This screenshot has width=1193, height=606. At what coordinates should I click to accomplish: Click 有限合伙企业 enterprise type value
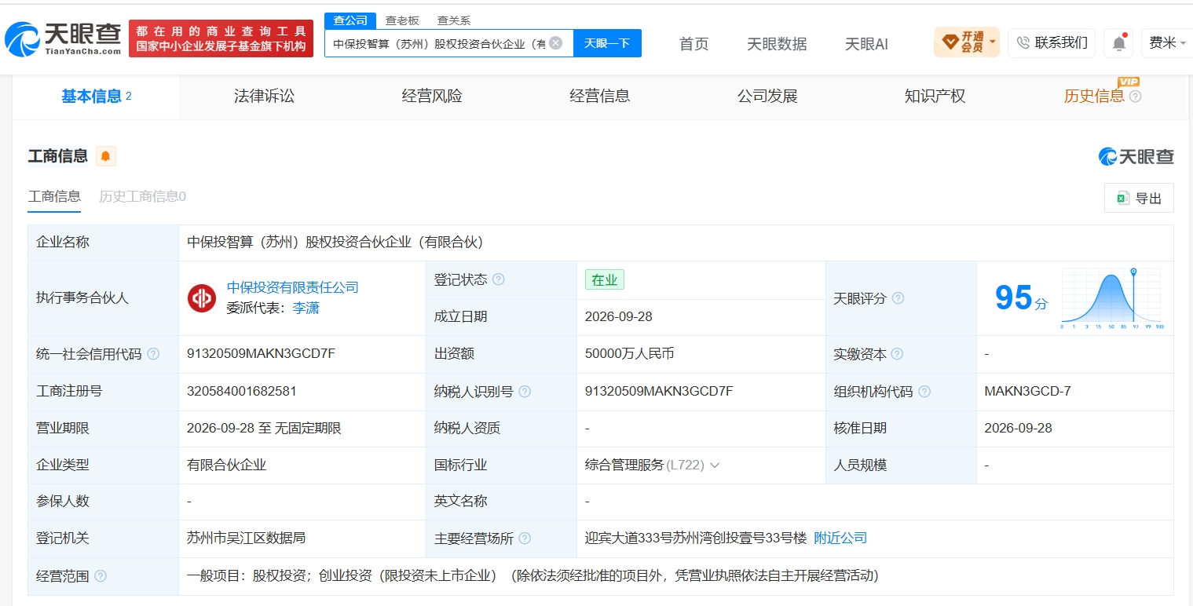click(226, 465)
